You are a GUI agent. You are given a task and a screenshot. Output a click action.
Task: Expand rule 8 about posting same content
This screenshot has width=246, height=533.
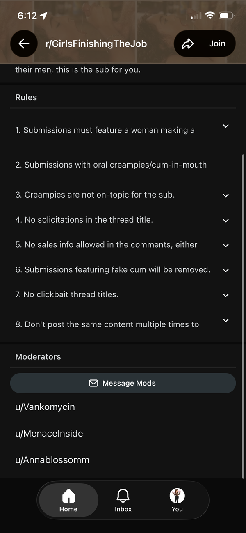pos(225,320)
